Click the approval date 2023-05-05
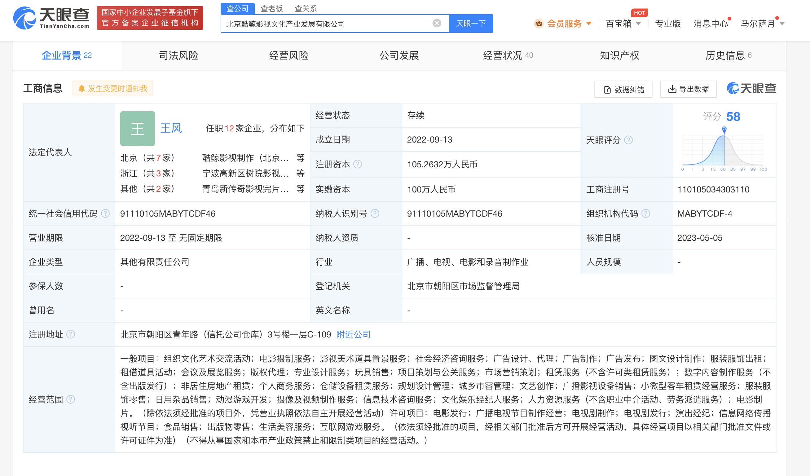The image size is (810, 476). coord(700,238)
